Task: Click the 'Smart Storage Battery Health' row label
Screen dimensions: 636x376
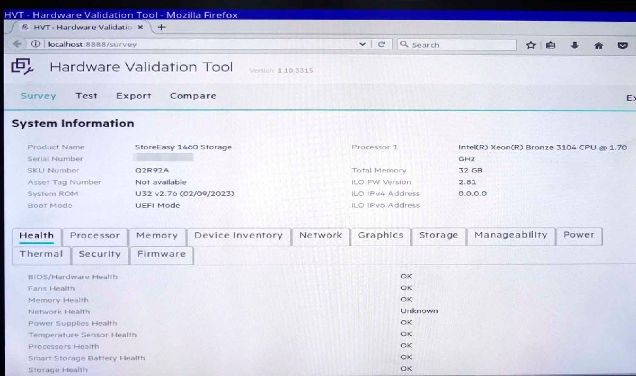Action: coord(86,358)
